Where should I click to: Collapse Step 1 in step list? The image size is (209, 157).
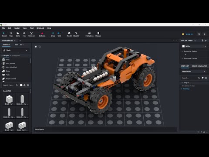[182, 83]
